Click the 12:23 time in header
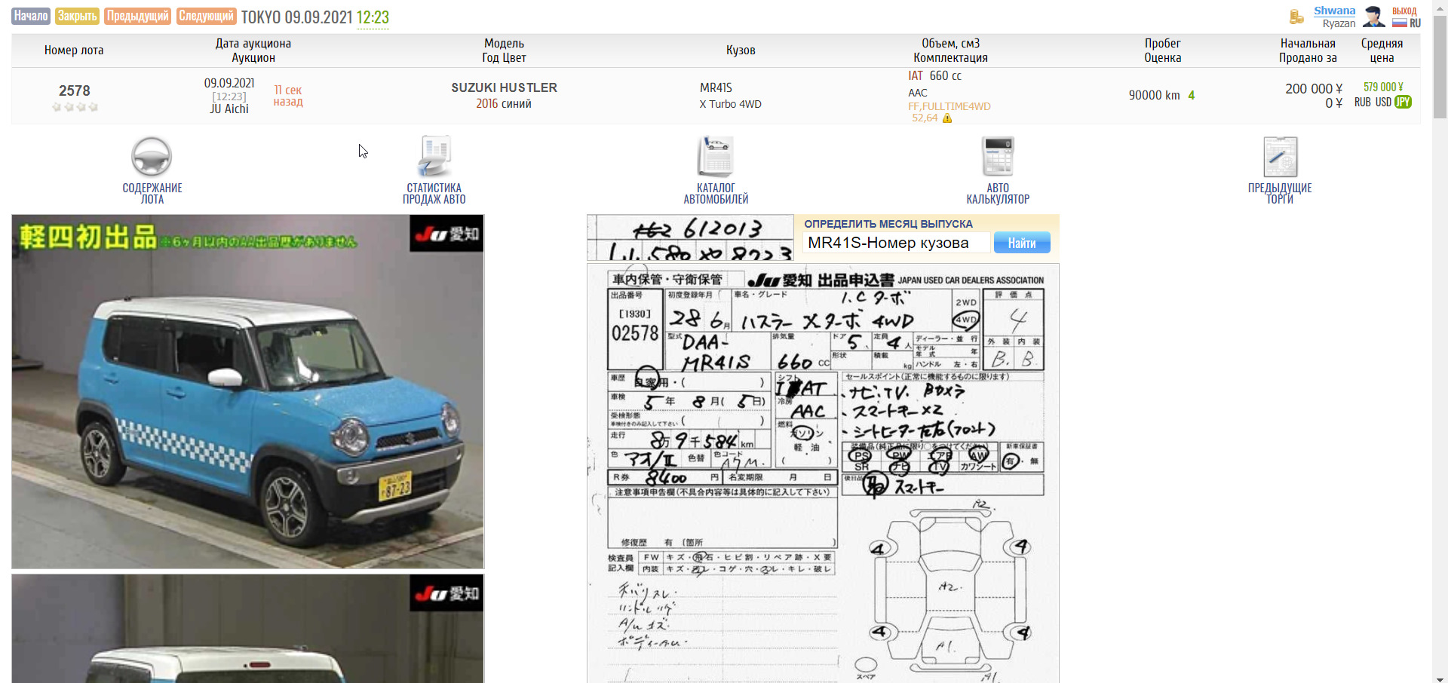This screenshot has height=683, width=1448. click(373, 17)
